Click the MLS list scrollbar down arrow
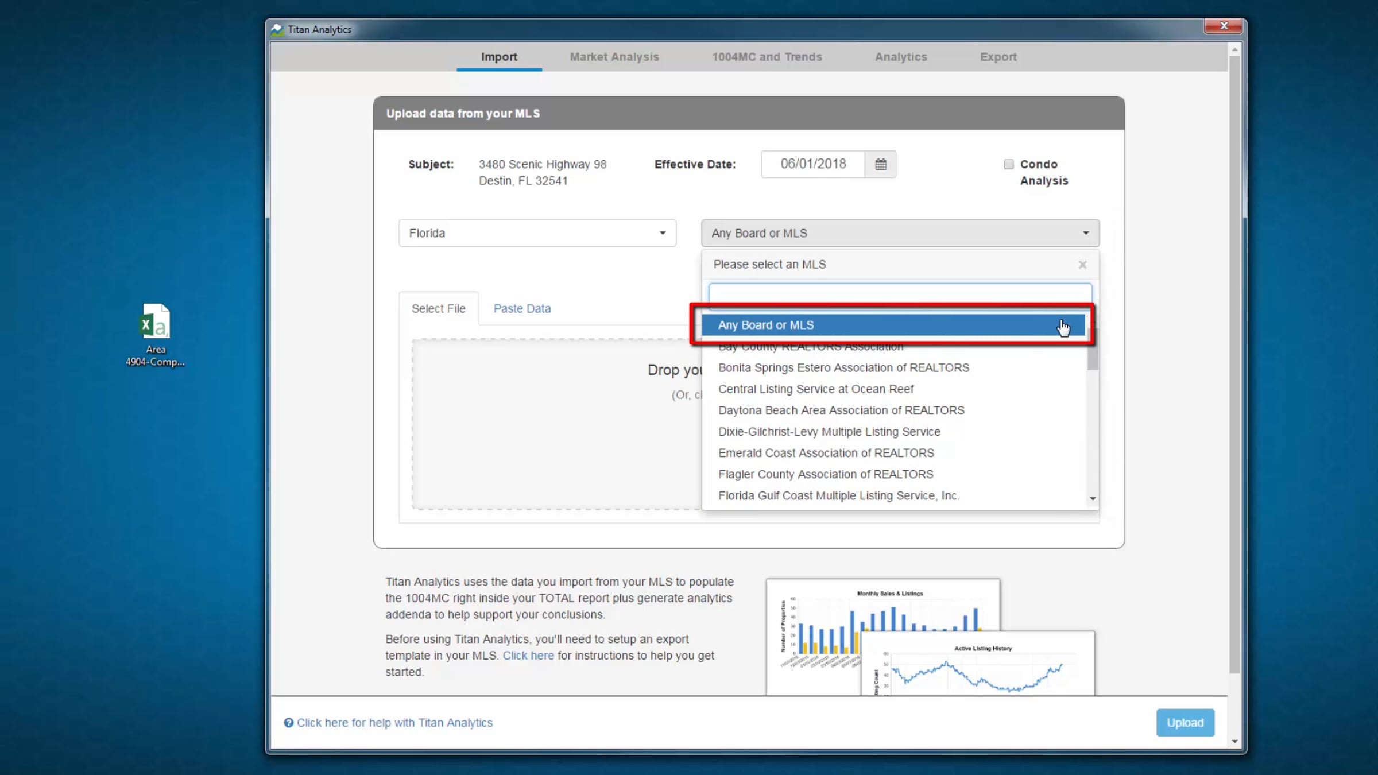The image size is (1378, 775). pos(1093,499)
